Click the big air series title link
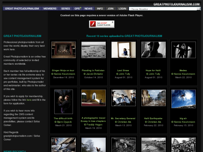The width and height of the screenshot is (203, 152). [x=183, y=118]
